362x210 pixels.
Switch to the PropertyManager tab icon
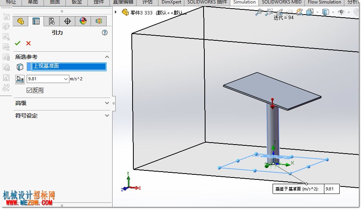36,21
